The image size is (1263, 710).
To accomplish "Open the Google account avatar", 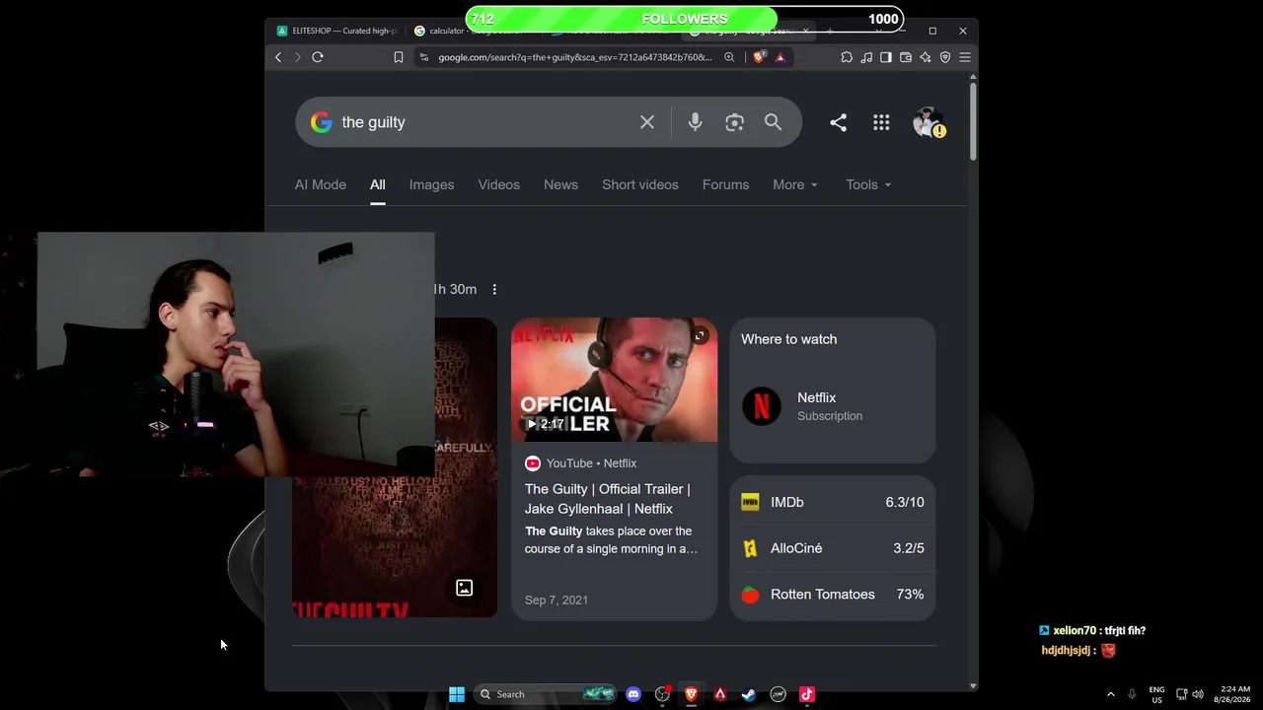I will click(x=929, y=122).
